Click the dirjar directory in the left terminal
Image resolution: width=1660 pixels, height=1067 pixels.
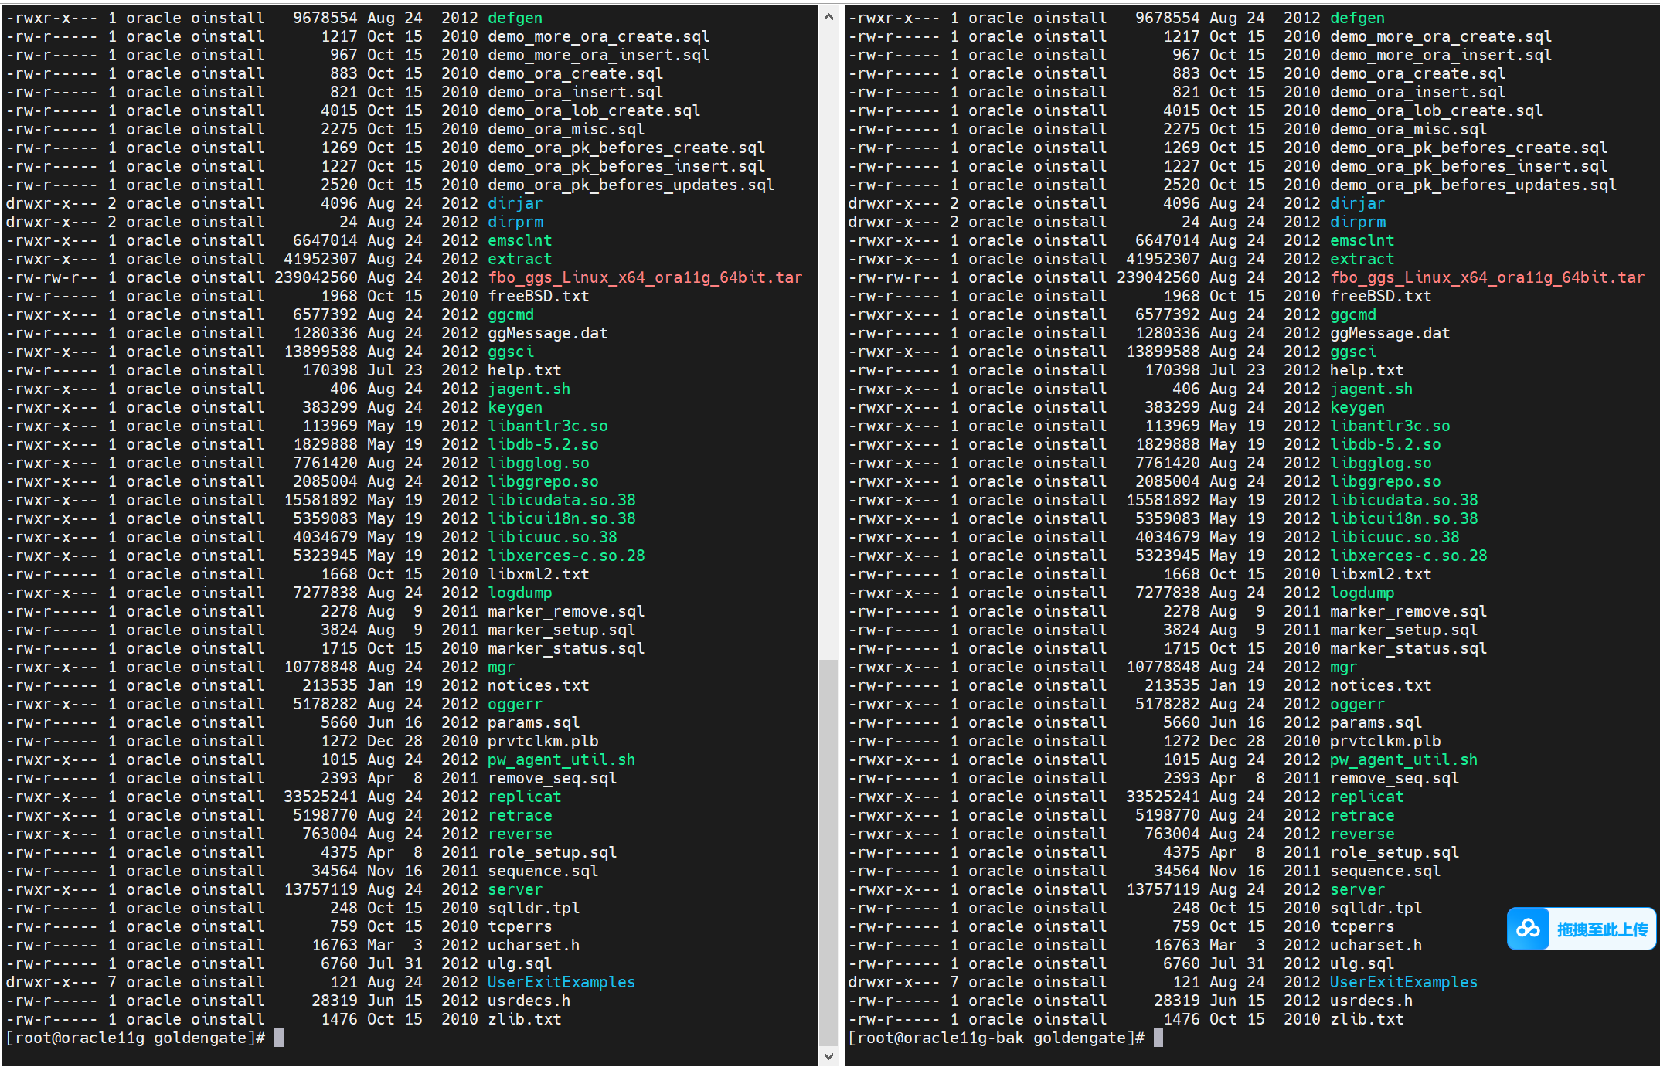[515, 203]
